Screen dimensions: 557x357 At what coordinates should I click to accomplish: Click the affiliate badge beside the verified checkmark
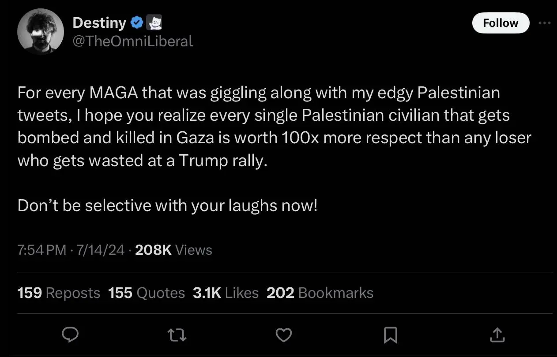[156, 22]
